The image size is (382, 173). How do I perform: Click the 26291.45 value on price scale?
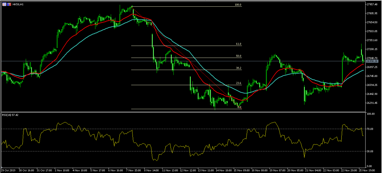(373, 103)
